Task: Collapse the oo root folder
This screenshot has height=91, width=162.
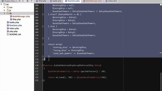Action: tap(1, 4)
